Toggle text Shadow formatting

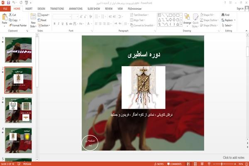67,24
